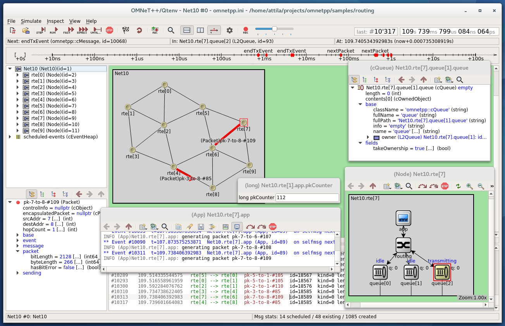Click 'destAddr = 8' field in packet inspector

point(49,224)
